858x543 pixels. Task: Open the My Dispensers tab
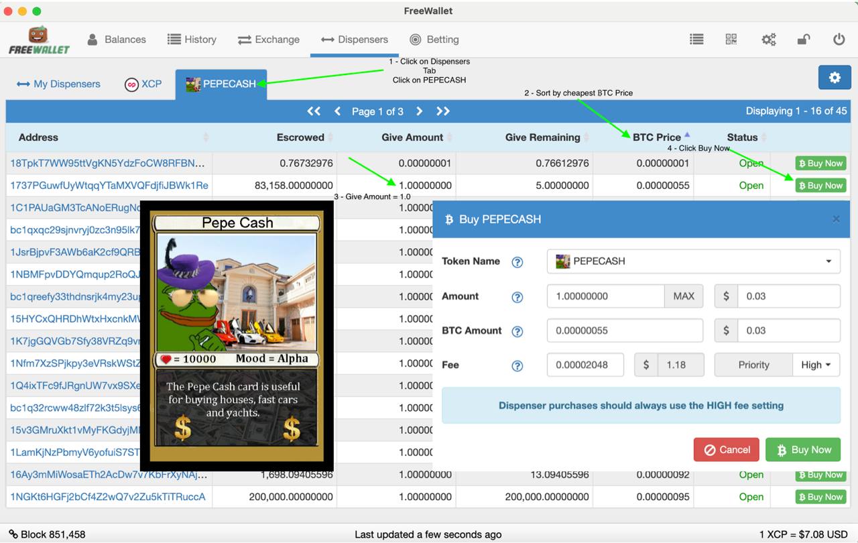[58, 84]
